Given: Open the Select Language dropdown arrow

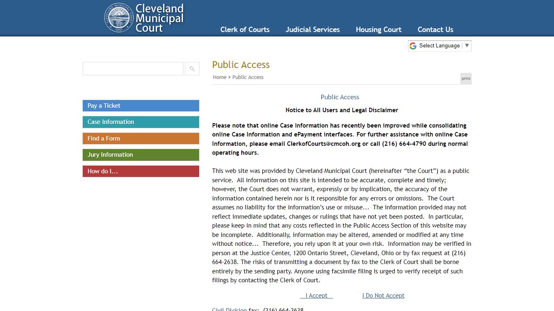Looking at the screenshot, I should tap(467, 46).
